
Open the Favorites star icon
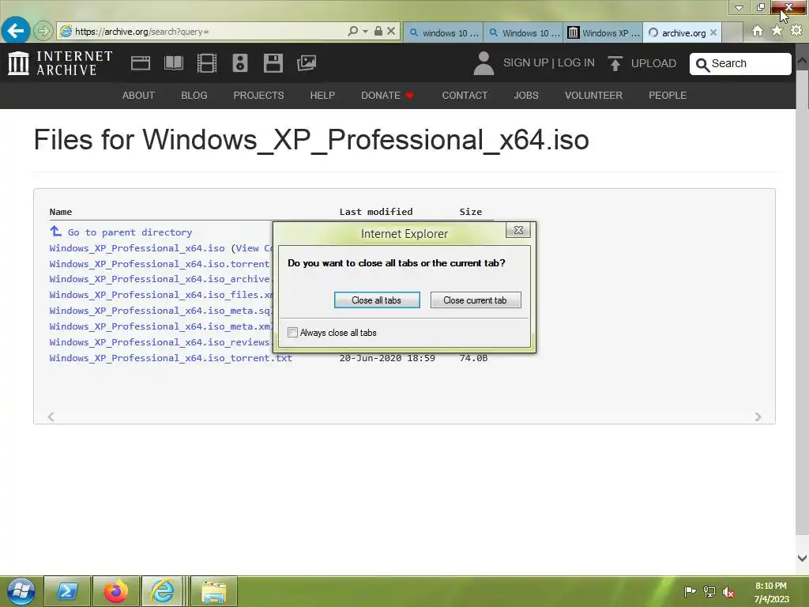click(777, 31)
